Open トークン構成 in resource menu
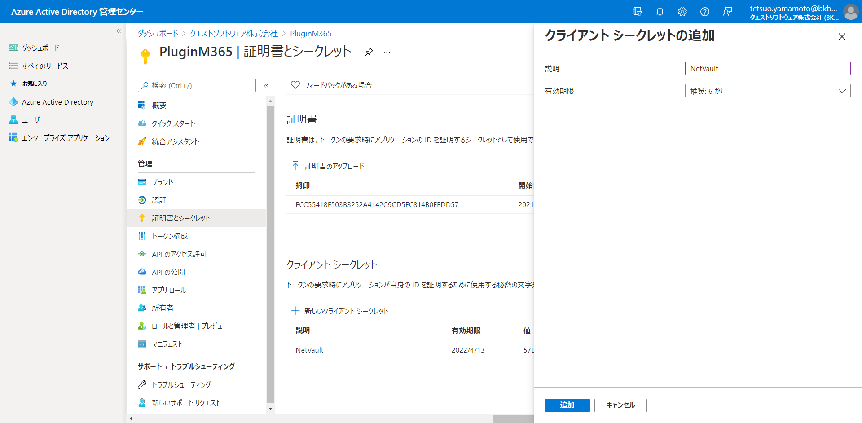Image resolution: width=862 pixels, height=423 pixels. 196,236
